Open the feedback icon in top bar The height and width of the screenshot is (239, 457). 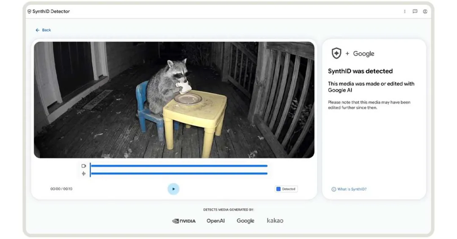click(415, 11)
